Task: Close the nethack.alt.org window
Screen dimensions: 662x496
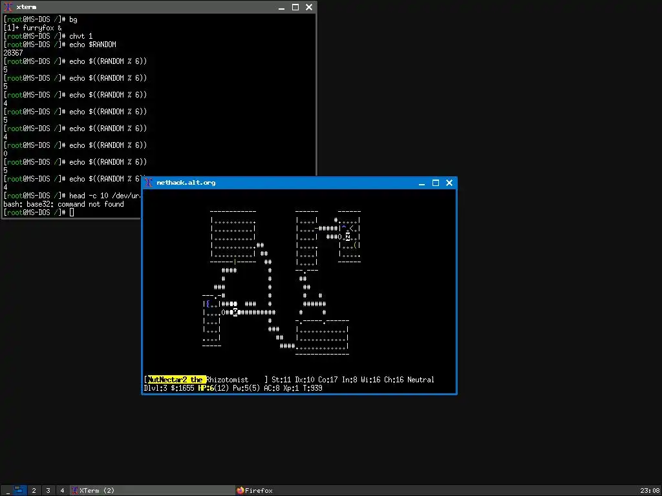Action: coord(449,183)
